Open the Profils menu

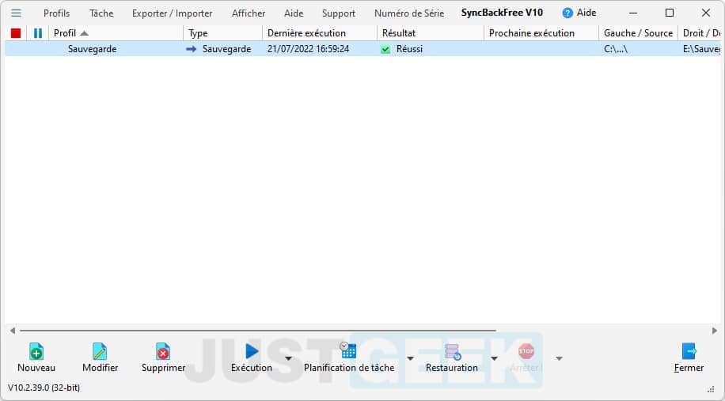tap(56, 13)
